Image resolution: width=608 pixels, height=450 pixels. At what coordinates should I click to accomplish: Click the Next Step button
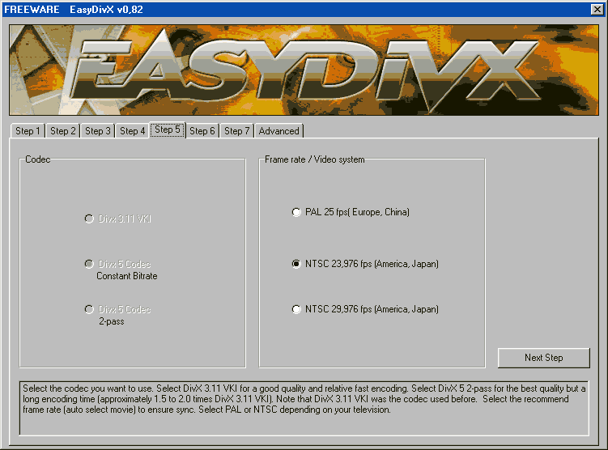point(543,358)
